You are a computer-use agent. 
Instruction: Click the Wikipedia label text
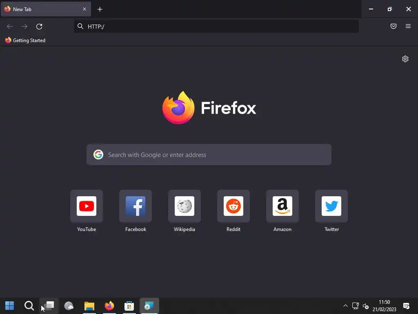point(185,229)
